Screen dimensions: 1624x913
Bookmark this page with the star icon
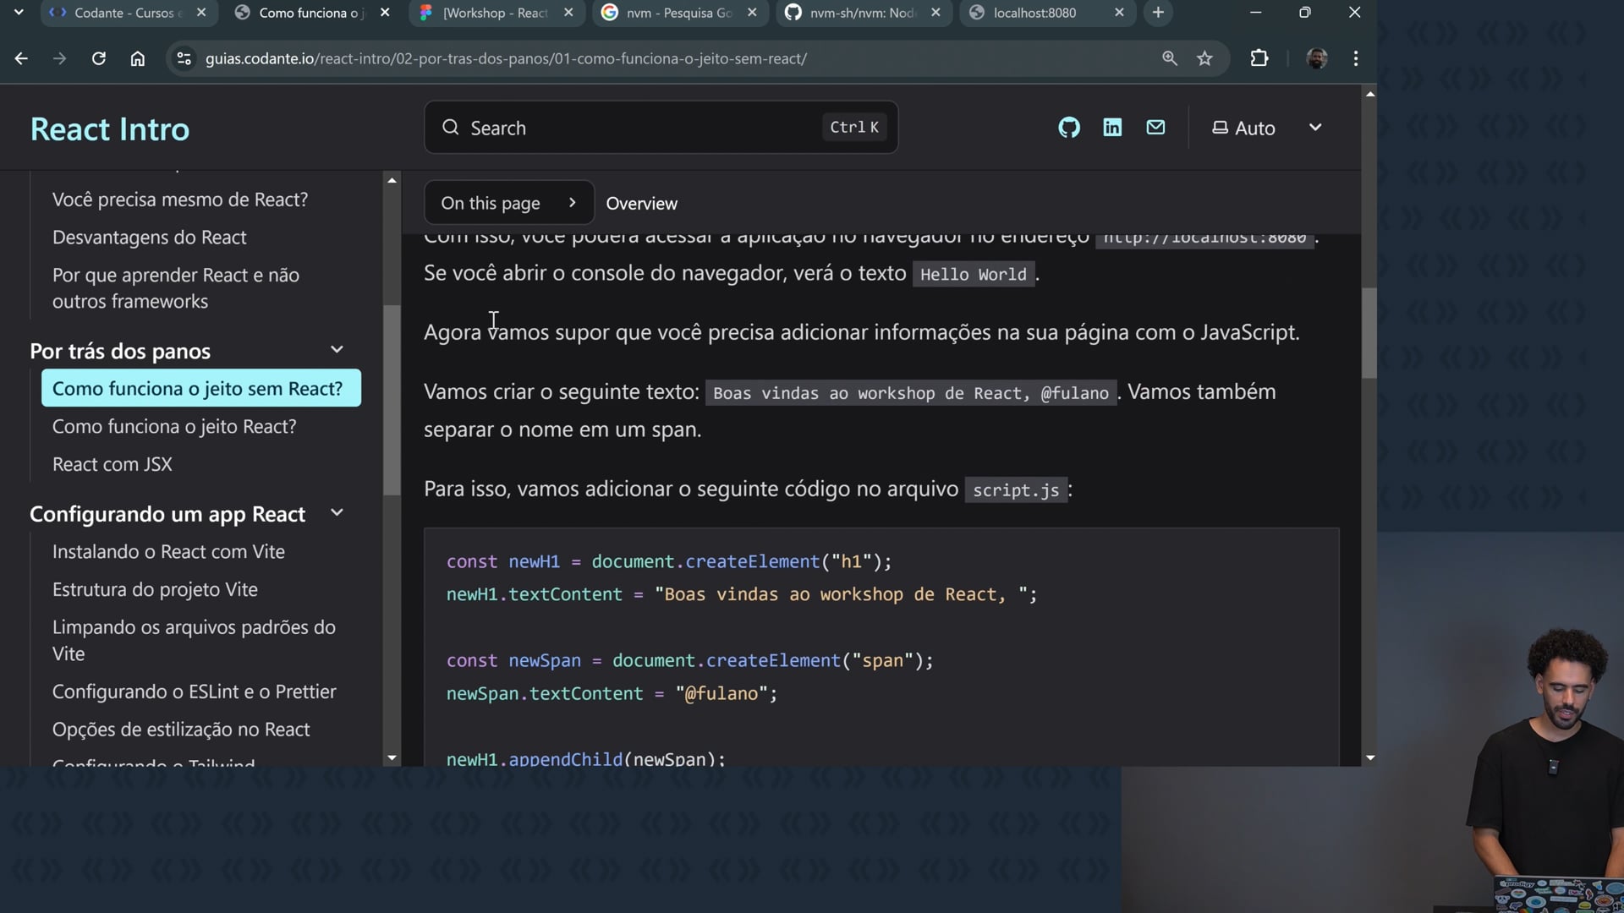(1205, 58)
